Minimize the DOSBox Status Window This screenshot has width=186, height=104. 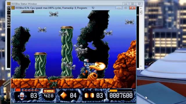point(126,4)
